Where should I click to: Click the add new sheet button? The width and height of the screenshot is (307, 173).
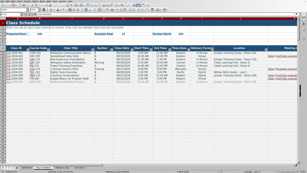click(x=17, y=168)
